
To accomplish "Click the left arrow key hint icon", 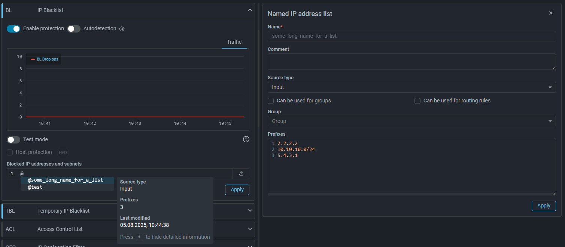I will coord(139,237).
